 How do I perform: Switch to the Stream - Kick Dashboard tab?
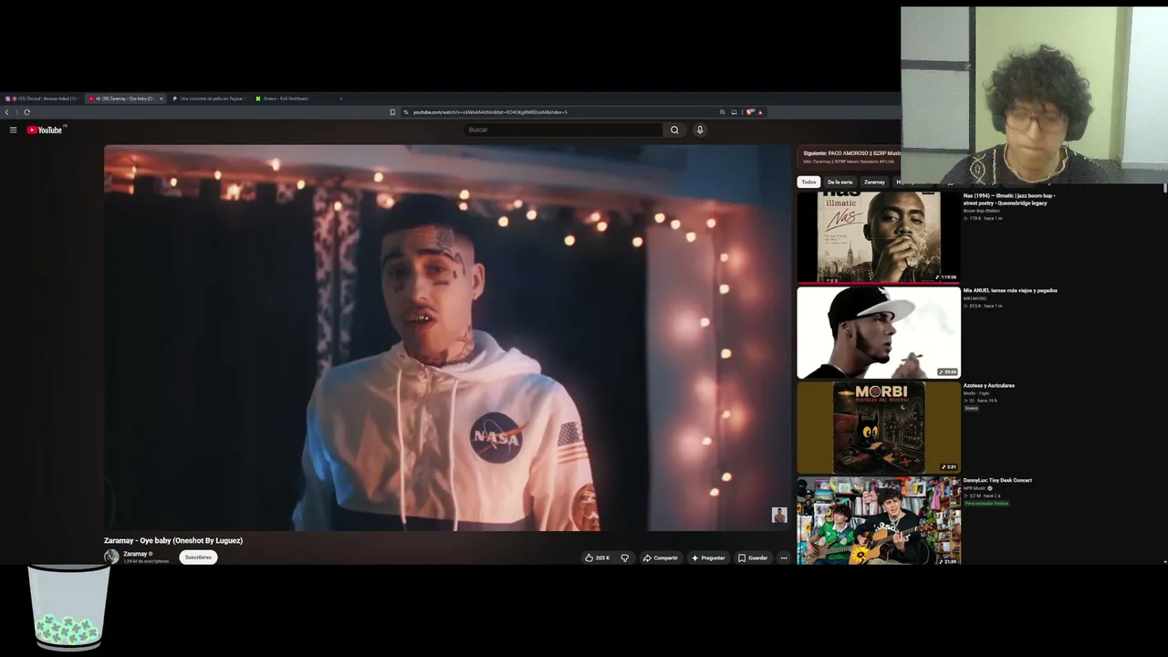coord(290,99)
